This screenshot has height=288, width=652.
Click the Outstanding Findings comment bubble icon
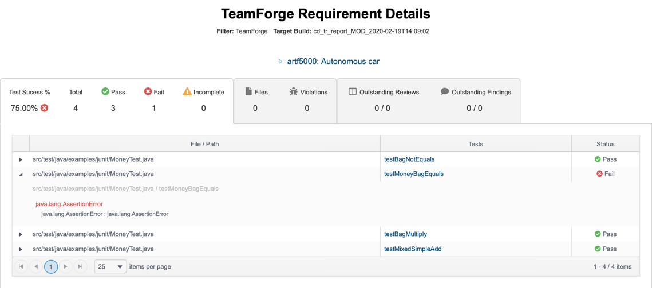point(445,91)
